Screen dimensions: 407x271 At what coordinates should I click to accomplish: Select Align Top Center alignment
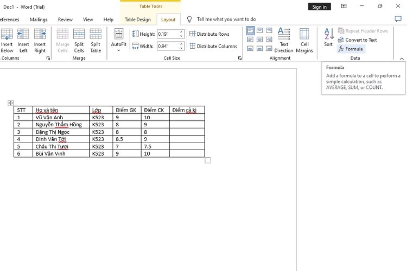(x=259, y=30)
